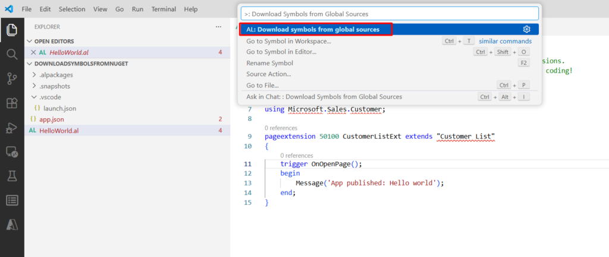This screenshot has height=257, width=609.
Task: Click the gear icon beside AL download command
Action: tap(526, 29)
